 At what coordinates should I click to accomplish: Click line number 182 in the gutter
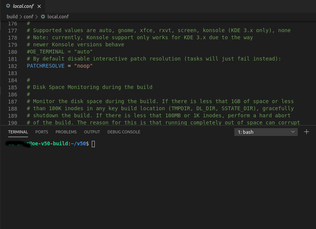12,66
